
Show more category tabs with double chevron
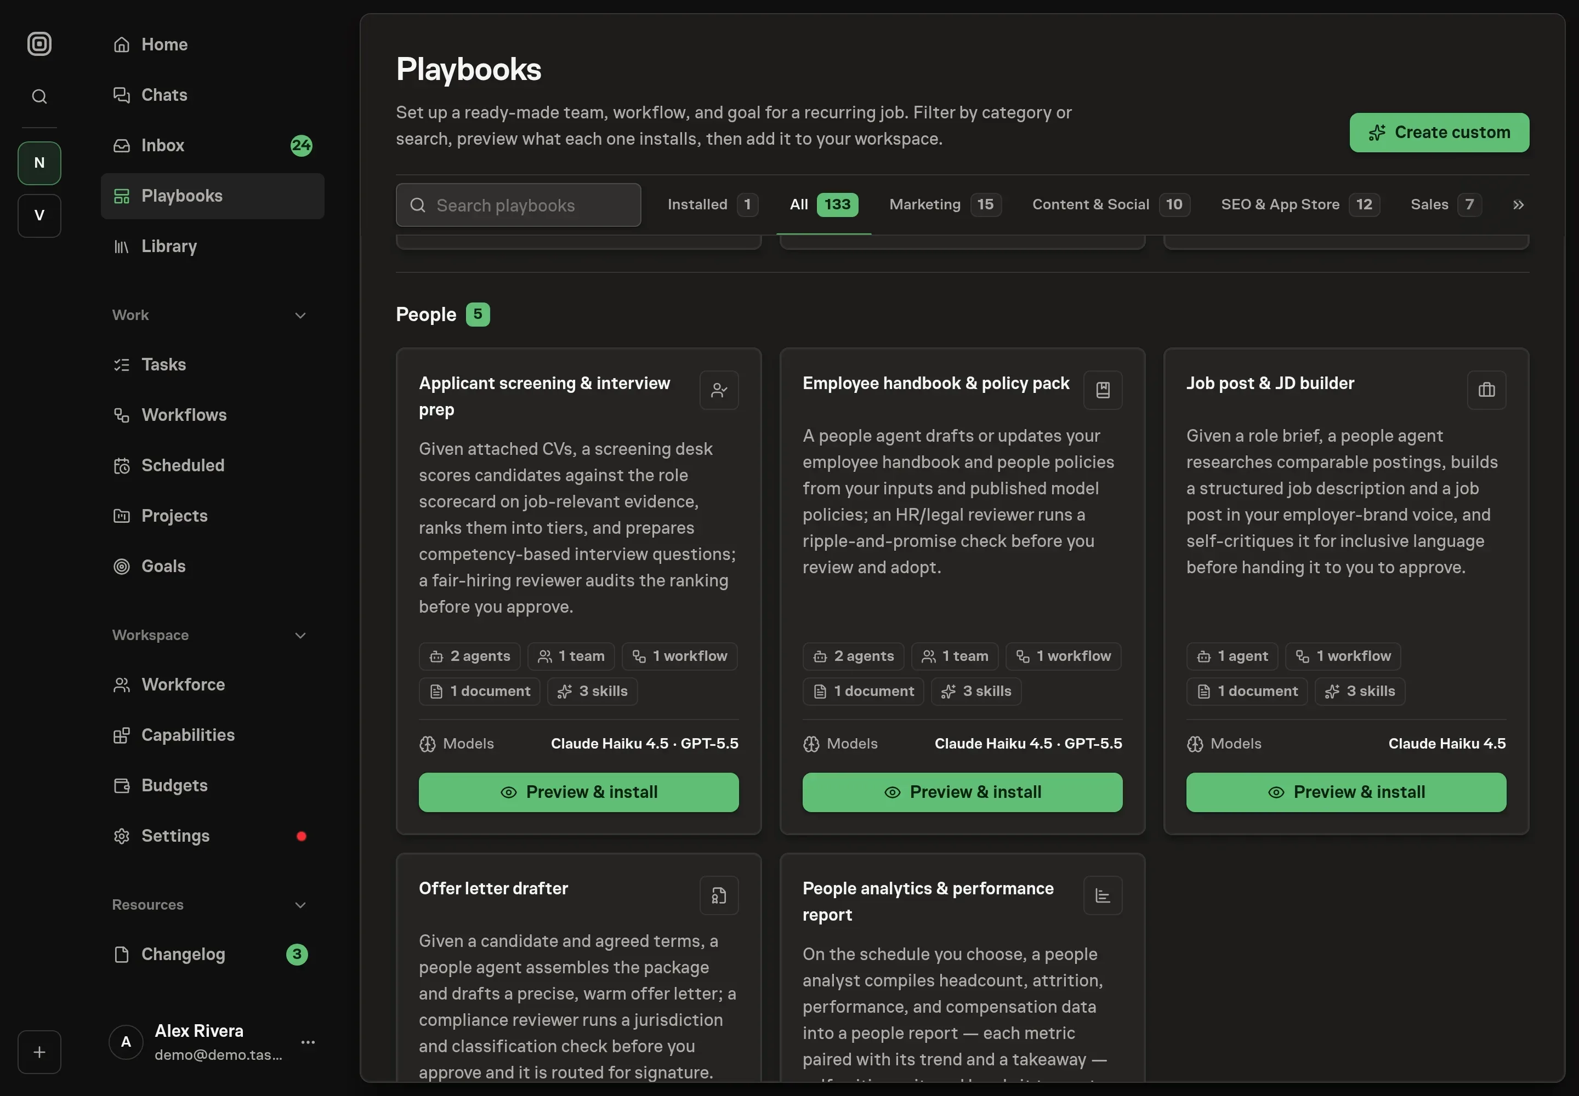[x=1518, y=204]
